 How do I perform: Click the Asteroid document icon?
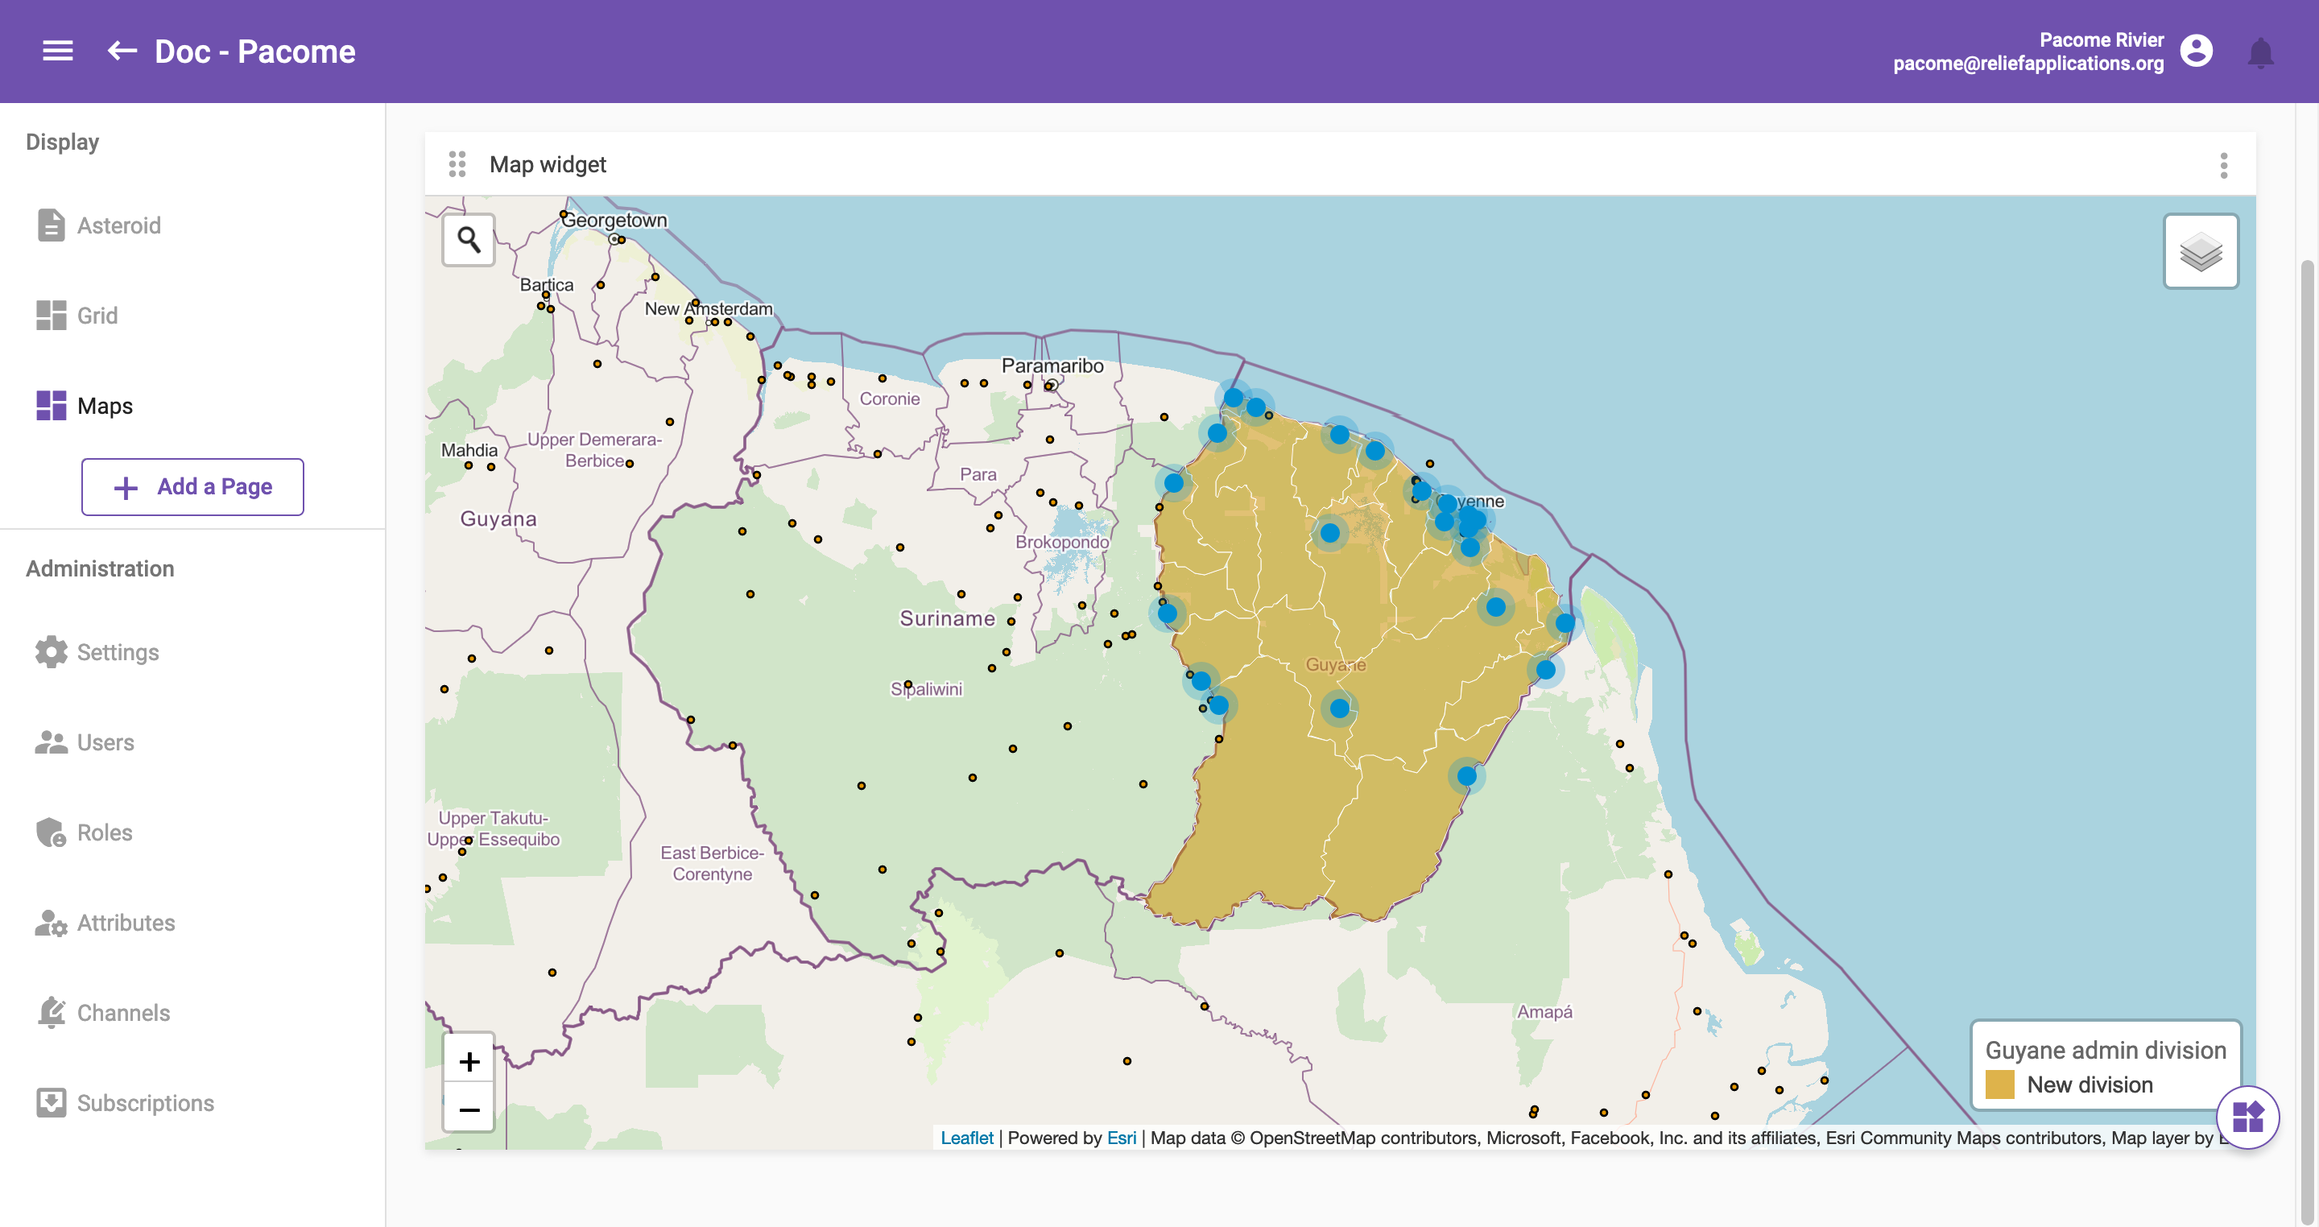[x=51, y=225]
